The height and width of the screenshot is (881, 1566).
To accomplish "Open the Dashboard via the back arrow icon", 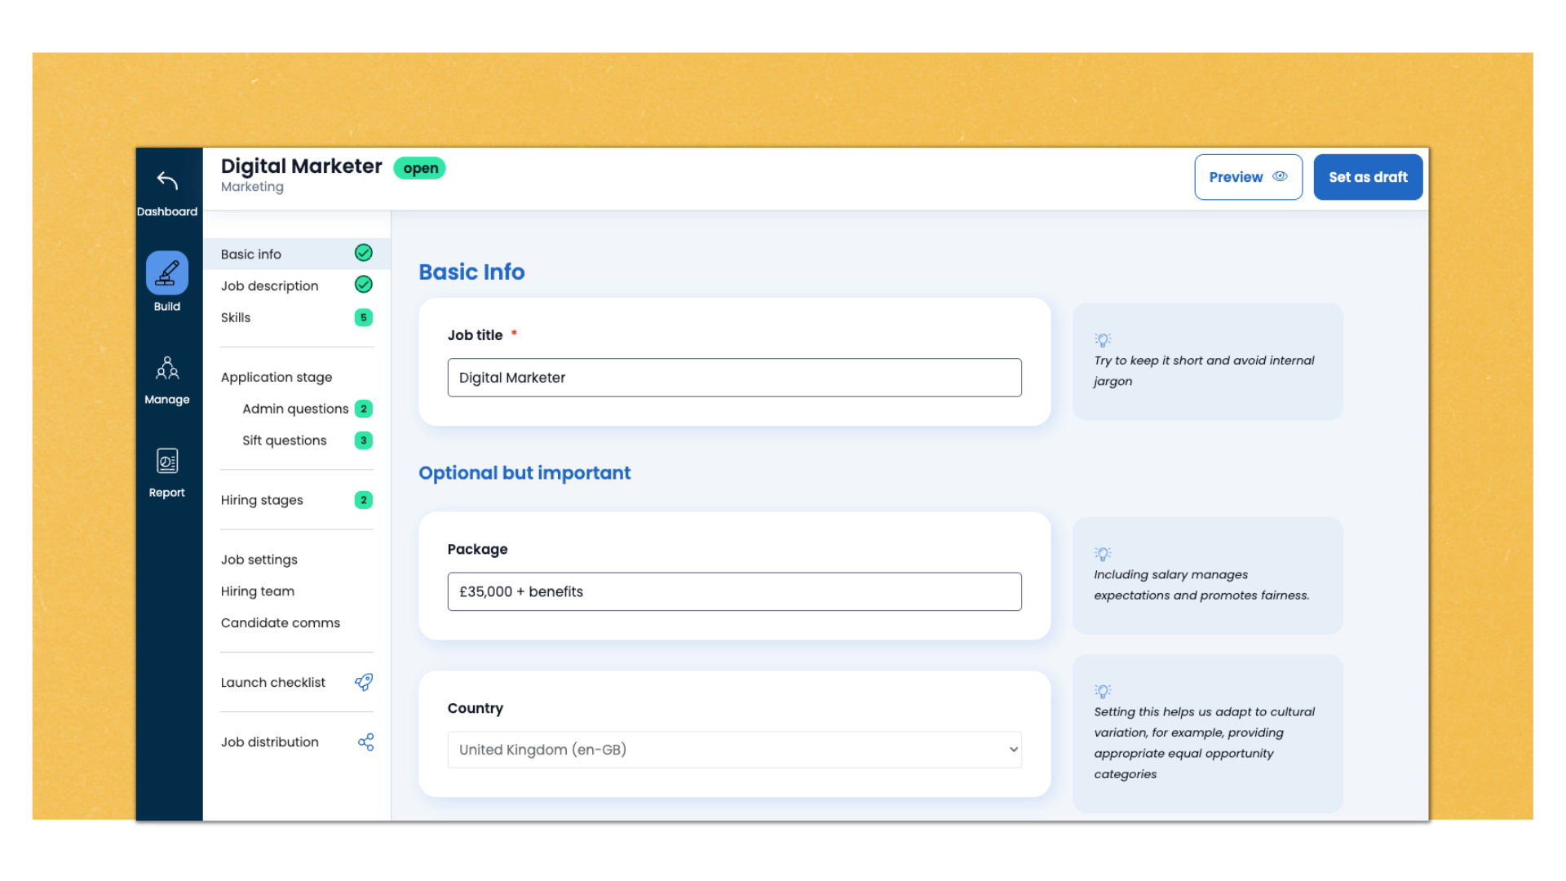I will click(x=167, y=179).
